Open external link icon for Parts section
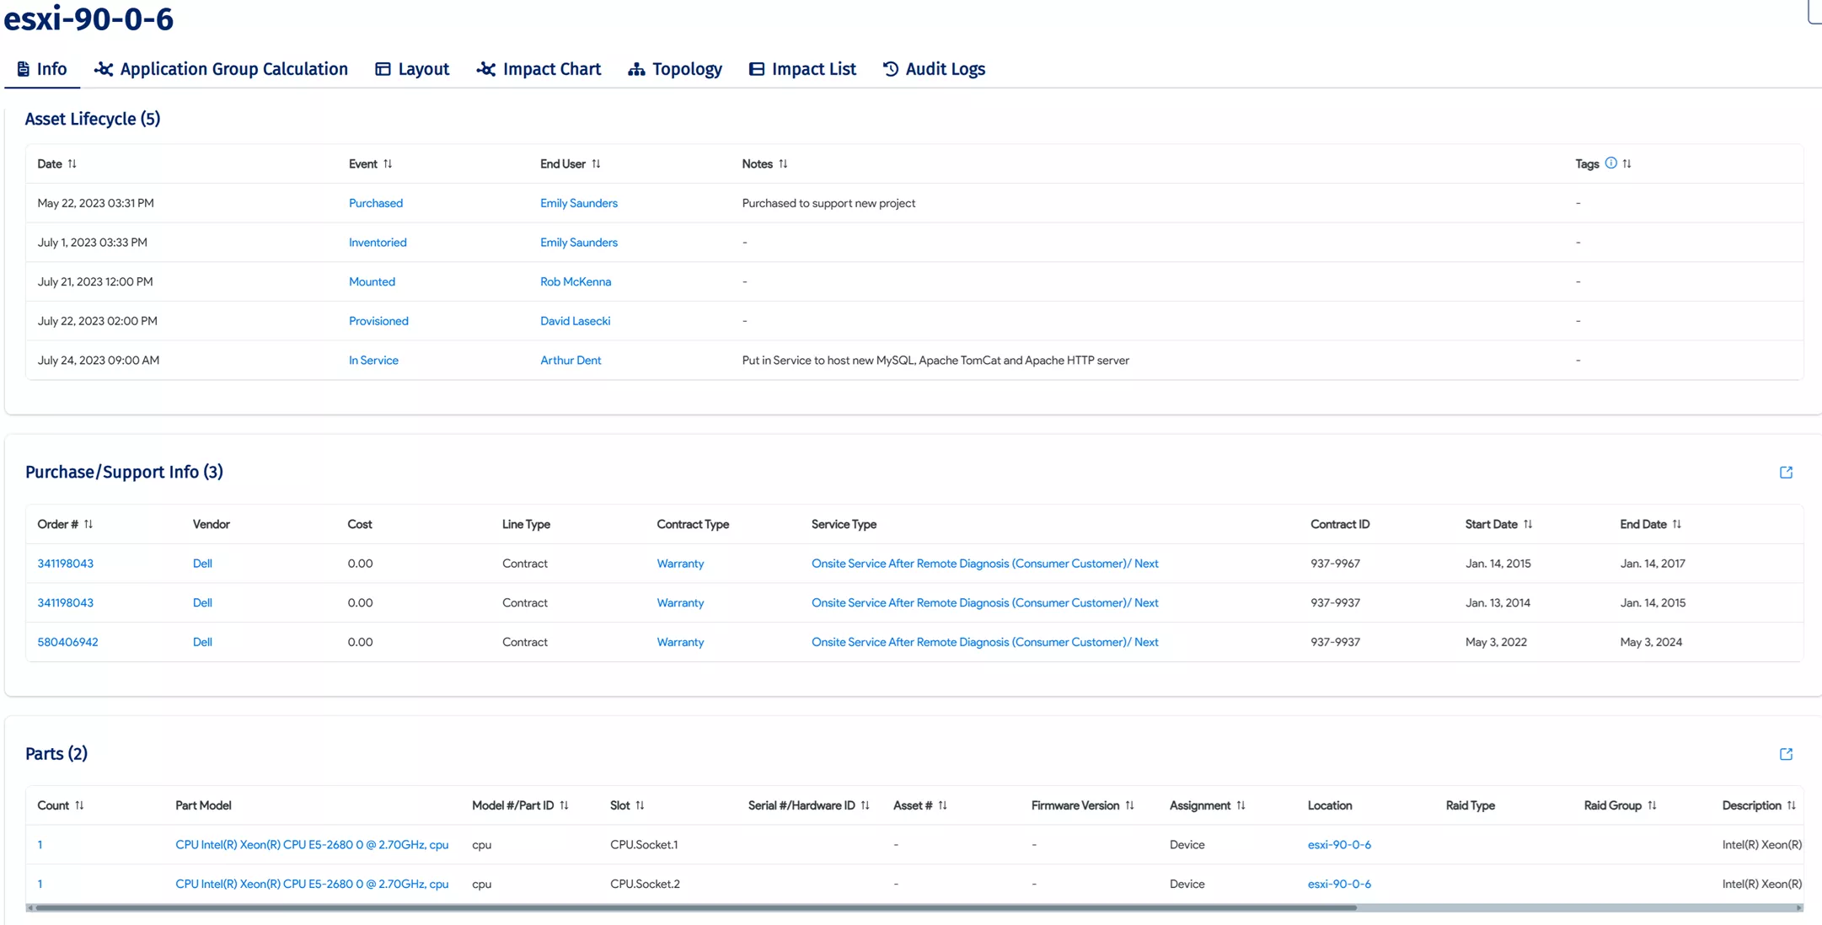1822x925 pixels. coord(1786,754)
